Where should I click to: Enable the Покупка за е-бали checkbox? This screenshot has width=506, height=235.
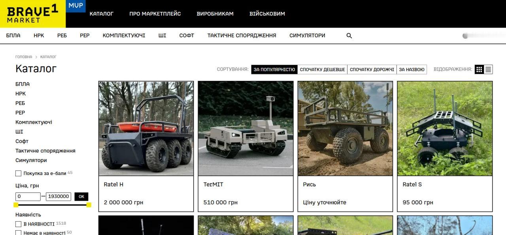pyautogui.click(x=18, y=173)
